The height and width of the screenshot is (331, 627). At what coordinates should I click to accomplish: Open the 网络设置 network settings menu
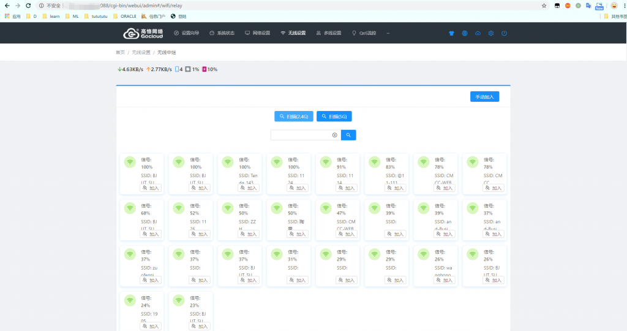(258, 33)
